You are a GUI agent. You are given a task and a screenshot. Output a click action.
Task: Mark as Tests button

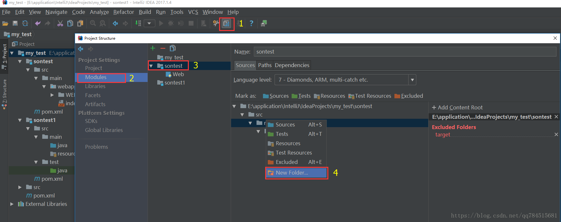[x=301, y=96]
